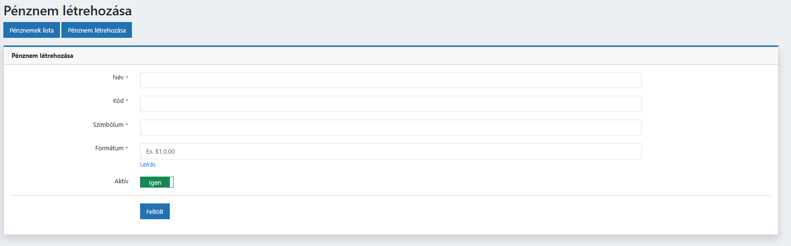This screenshot has height=246, width=791.
Task: Click the Aktív label text
Action: click(x=121, y=181)
